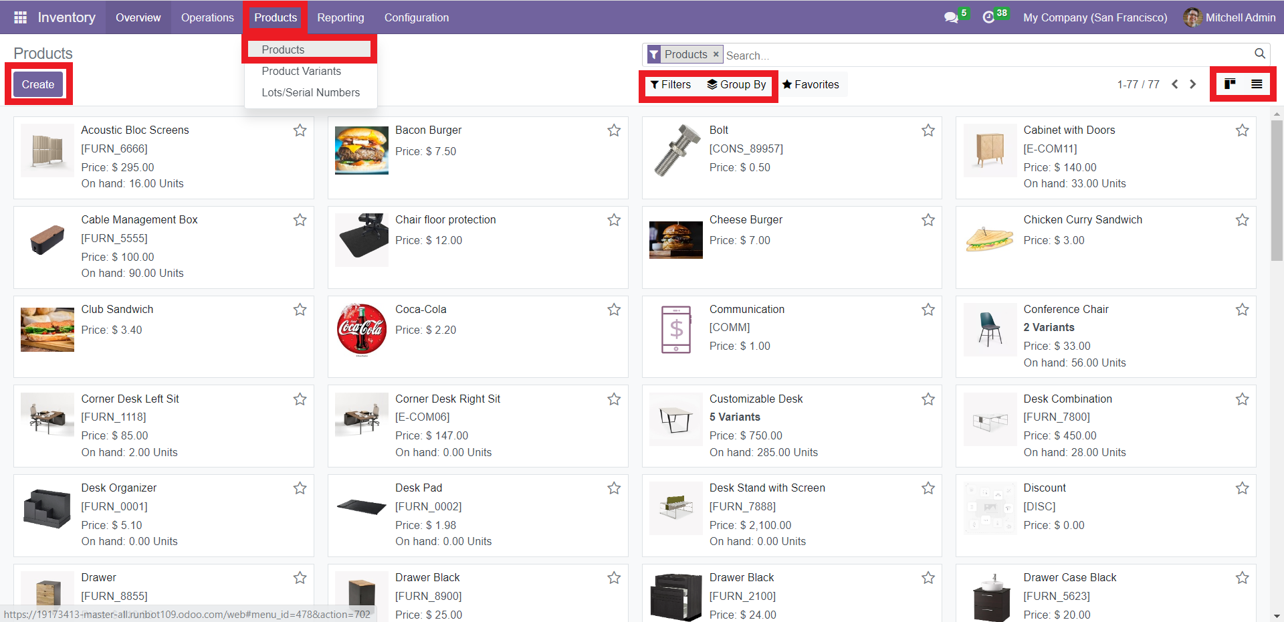Open the Filters dropdown

coord(671,84)
